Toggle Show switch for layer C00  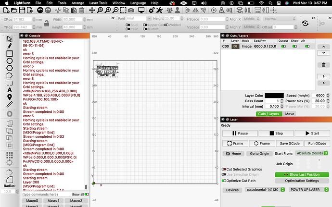click(294, 46)
